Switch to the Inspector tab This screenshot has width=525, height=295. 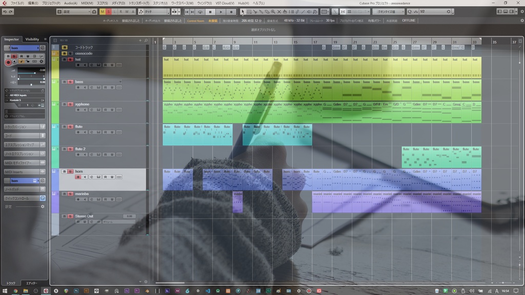click(x=11, y=39)
